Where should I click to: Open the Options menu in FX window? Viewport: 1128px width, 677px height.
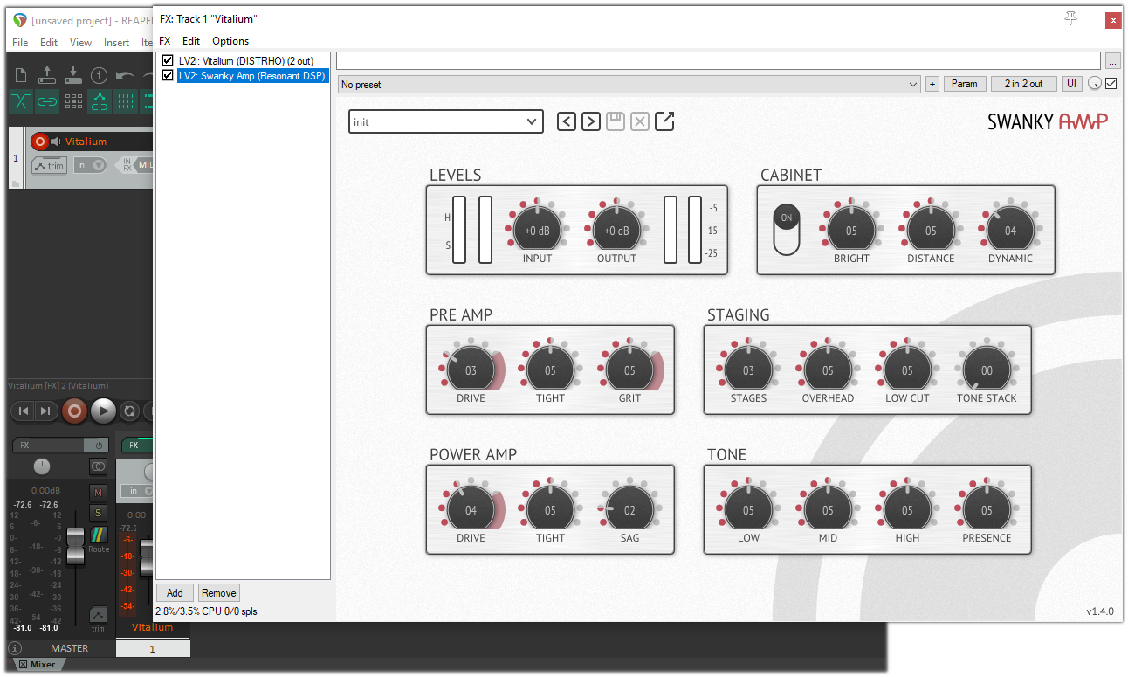pyautogui.click(x=230, y=41)
